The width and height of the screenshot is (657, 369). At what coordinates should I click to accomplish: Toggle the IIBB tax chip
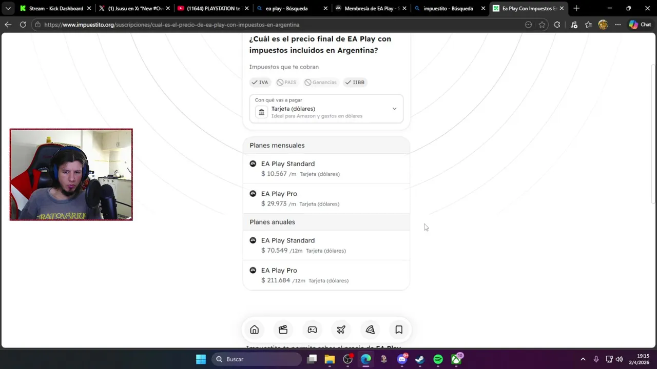[x=355, y=82]
